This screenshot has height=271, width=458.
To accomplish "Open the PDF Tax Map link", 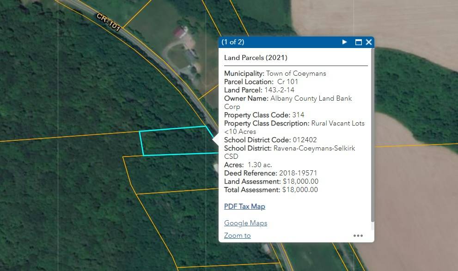I will (244, 206).
